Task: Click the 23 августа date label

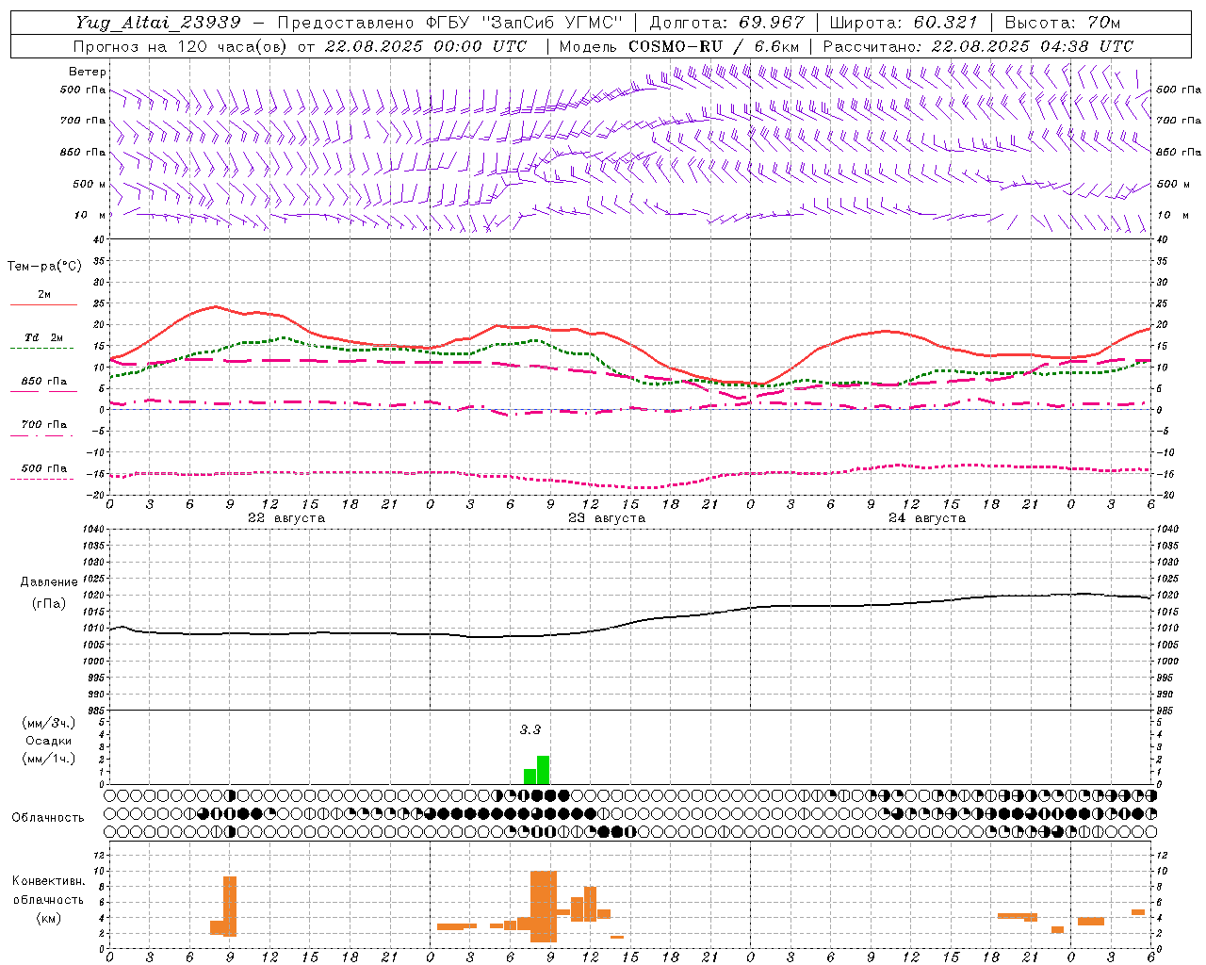Action: tap(607, 518)
